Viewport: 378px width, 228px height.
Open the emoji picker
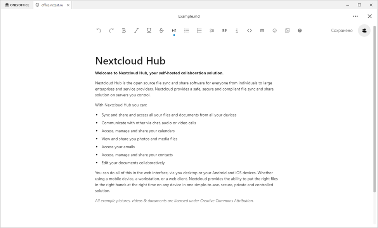tap(275, 31)
